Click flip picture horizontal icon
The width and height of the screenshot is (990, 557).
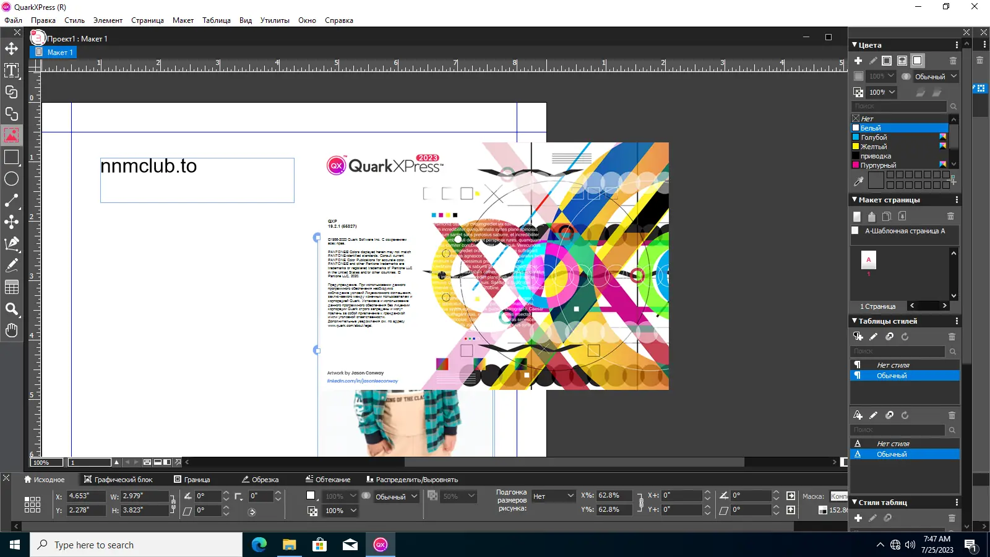[x=791, y=496]
